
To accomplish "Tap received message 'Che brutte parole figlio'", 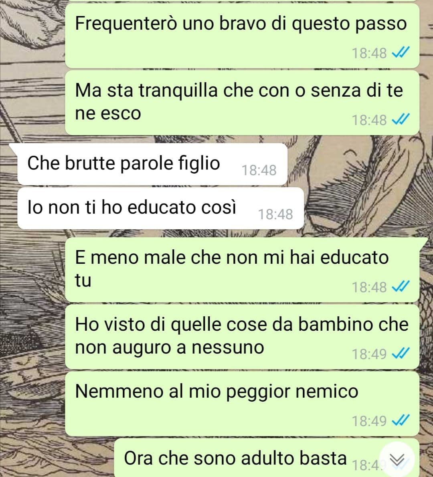I will click(152, 164).
